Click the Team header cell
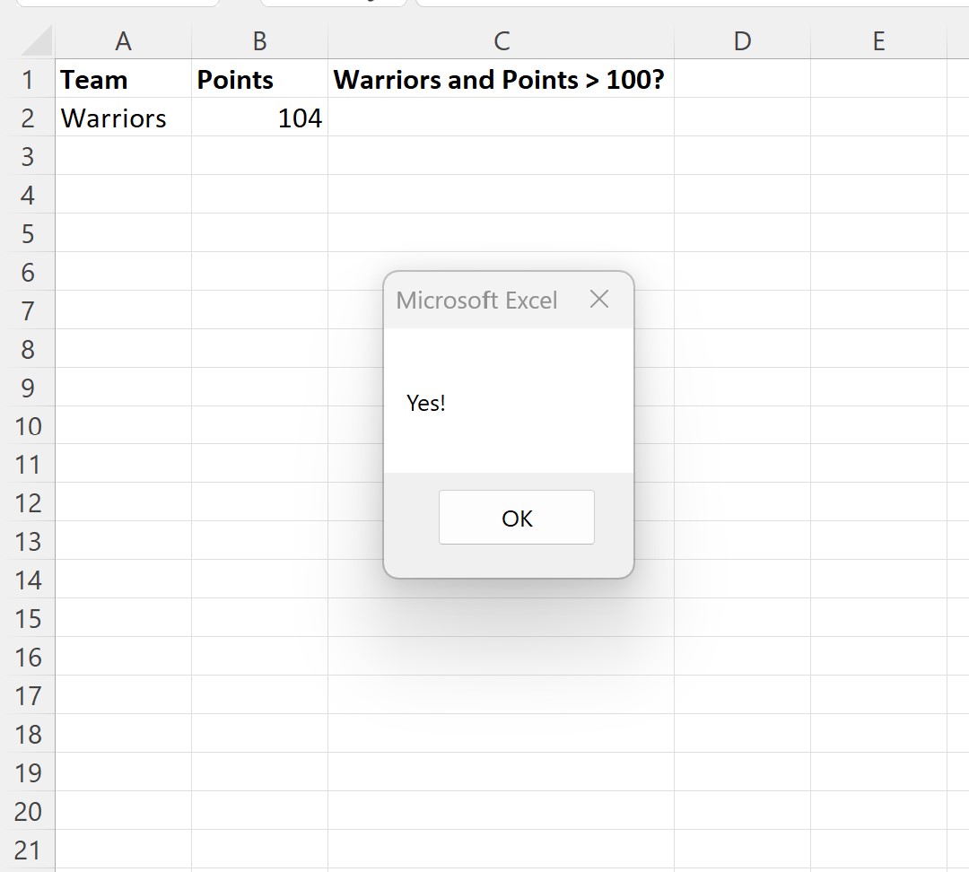The image size is (969, 872). click(x=124, y=79)
